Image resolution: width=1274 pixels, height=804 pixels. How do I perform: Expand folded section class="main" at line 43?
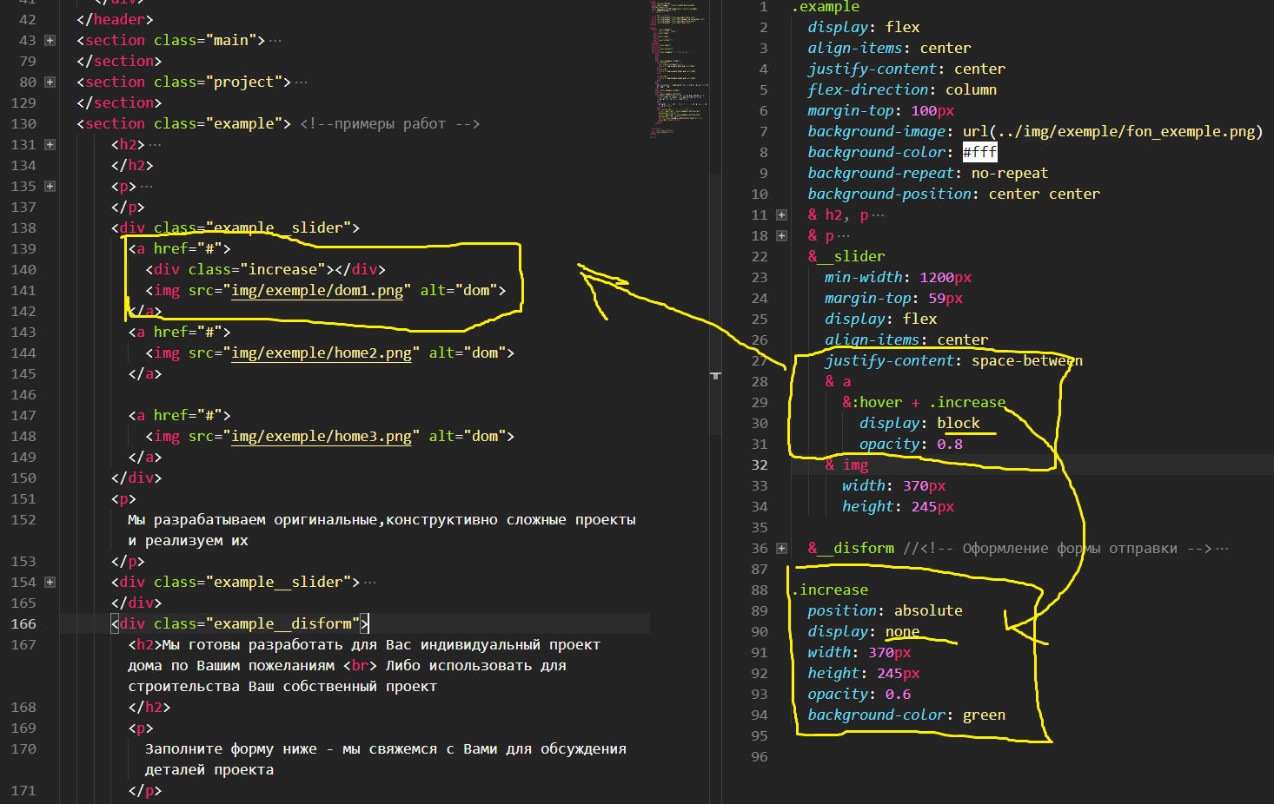point(50,41)
